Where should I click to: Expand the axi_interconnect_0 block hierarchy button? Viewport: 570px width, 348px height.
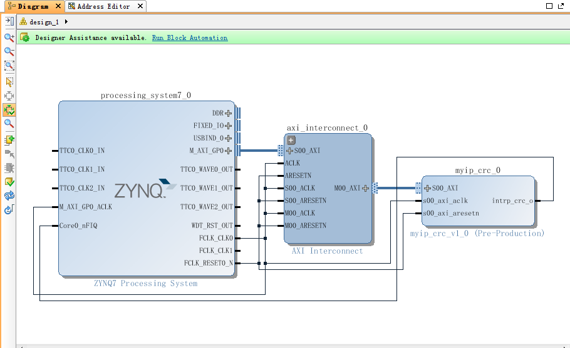291,140
